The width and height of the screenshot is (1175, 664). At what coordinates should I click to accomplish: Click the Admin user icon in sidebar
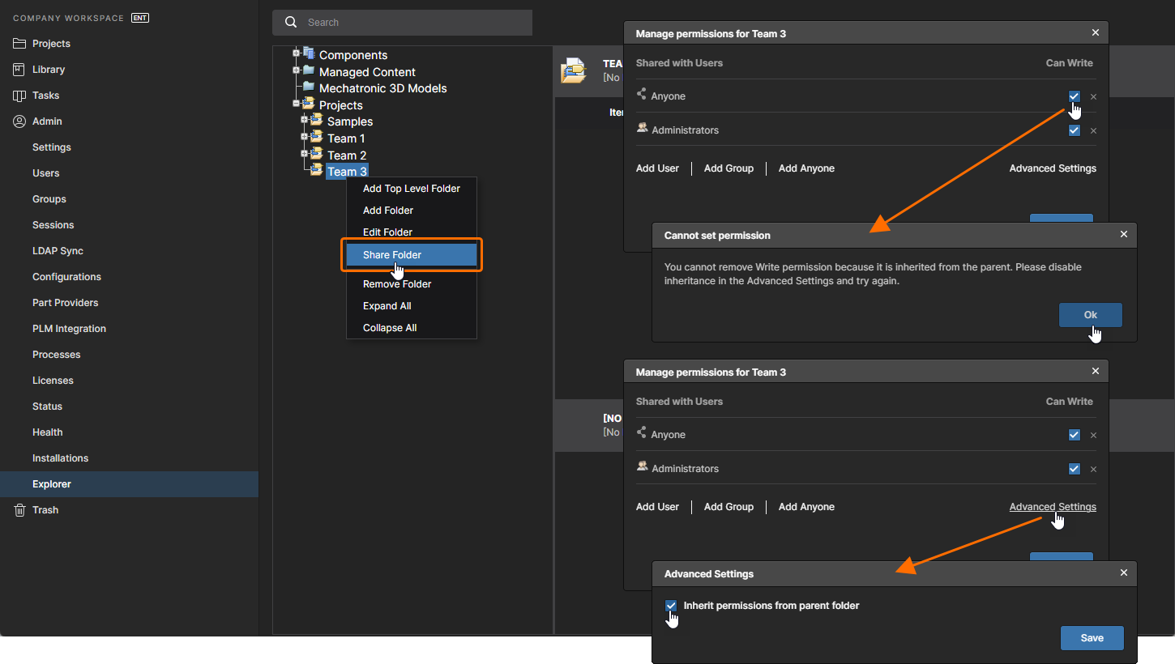[19, 121]
